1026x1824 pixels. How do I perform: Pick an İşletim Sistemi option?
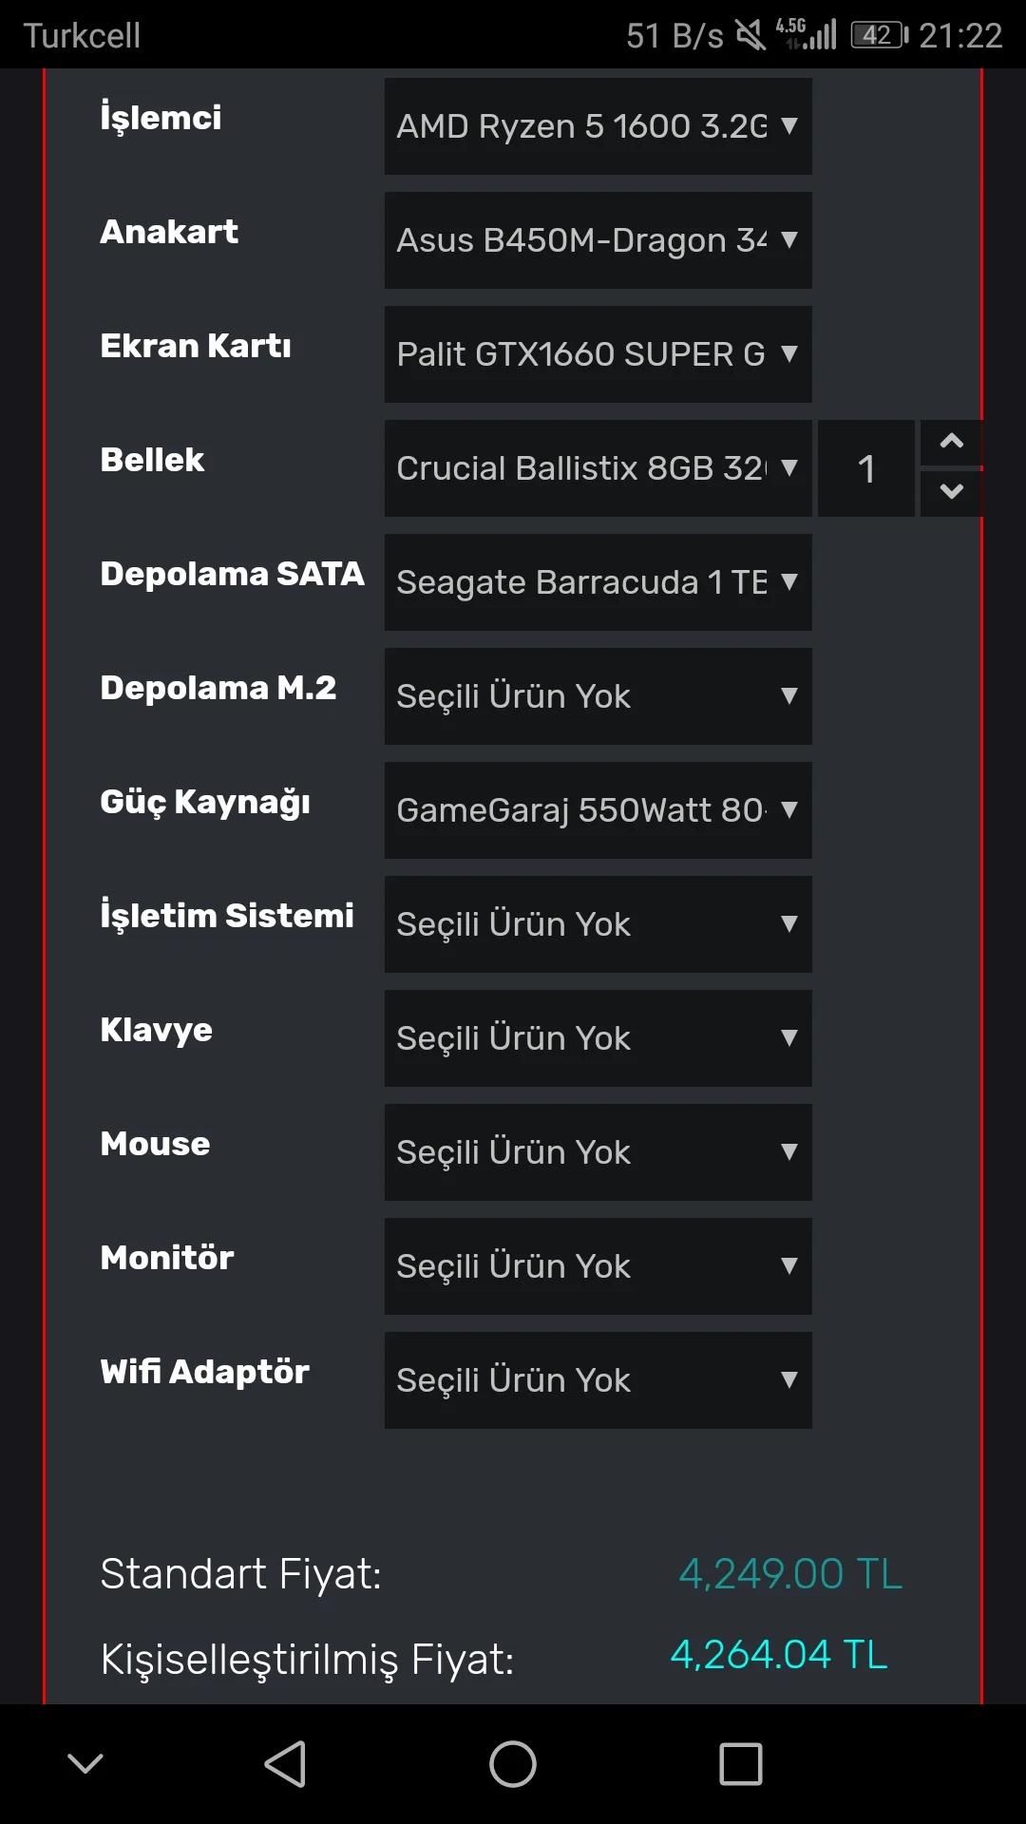598,924
